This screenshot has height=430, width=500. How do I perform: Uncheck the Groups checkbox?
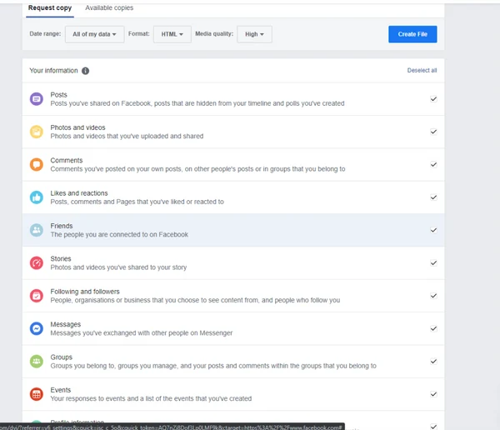(433, 362)
